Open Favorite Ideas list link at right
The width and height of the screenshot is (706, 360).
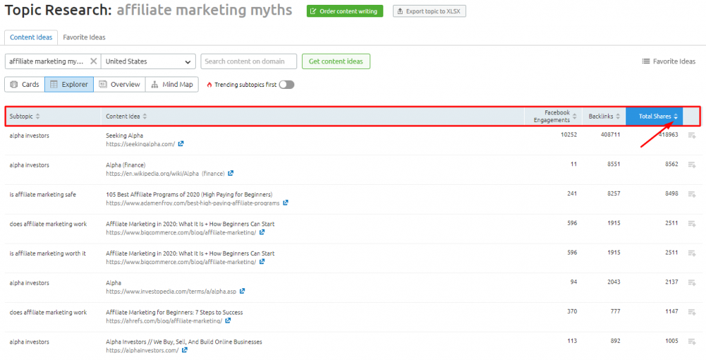tap(669, 61)
